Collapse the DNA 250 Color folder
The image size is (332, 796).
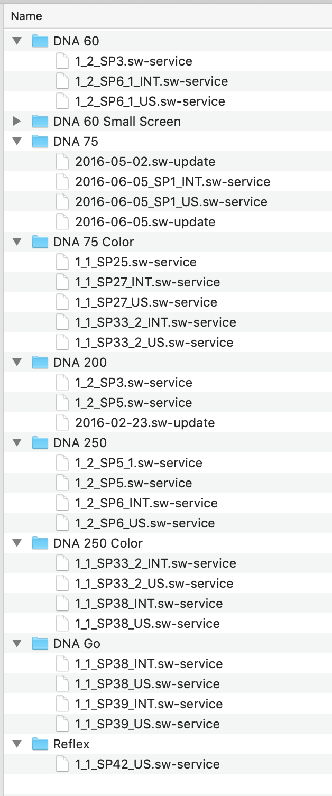(17, 543)
